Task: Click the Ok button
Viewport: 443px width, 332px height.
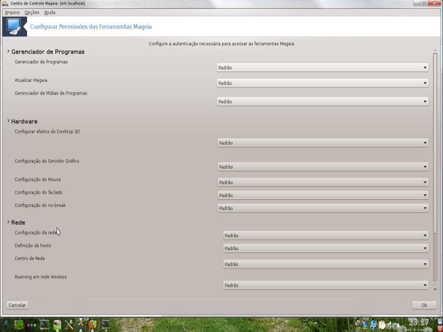Action: (x=424, y=305)
